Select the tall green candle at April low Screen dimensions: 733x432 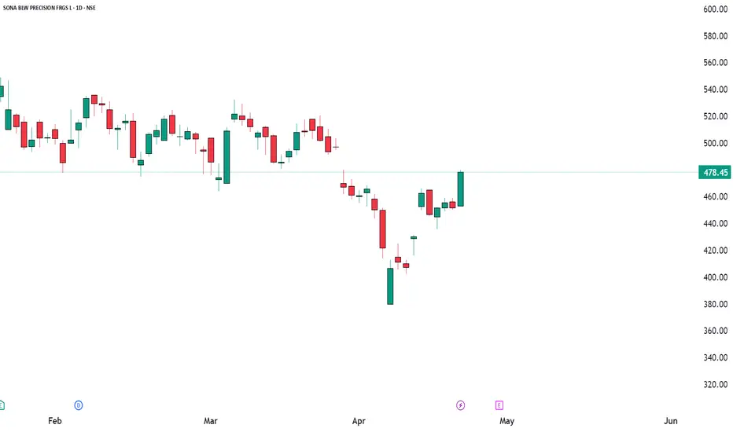[x=390, y=286]
